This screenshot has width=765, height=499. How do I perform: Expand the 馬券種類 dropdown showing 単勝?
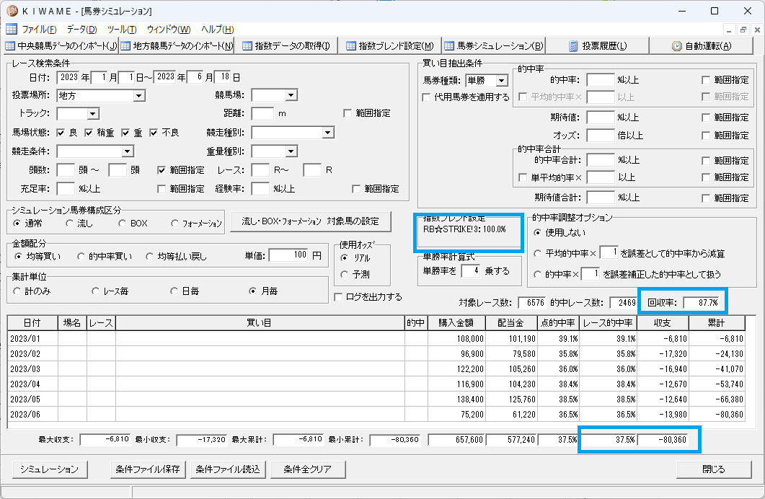[502, 81]
